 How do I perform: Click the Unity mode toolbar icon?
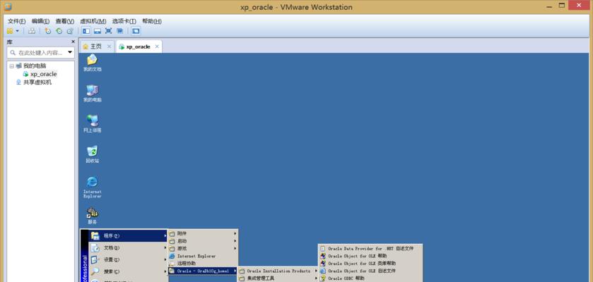click(120, 31)
